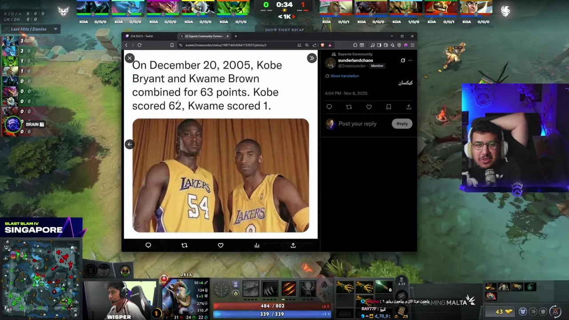
Task: Click the zoom magnifier icon in address bar
Action: 307,45
